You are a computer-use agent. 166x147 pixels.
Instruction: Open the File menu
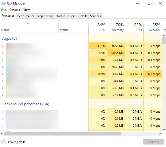(4, 10)
